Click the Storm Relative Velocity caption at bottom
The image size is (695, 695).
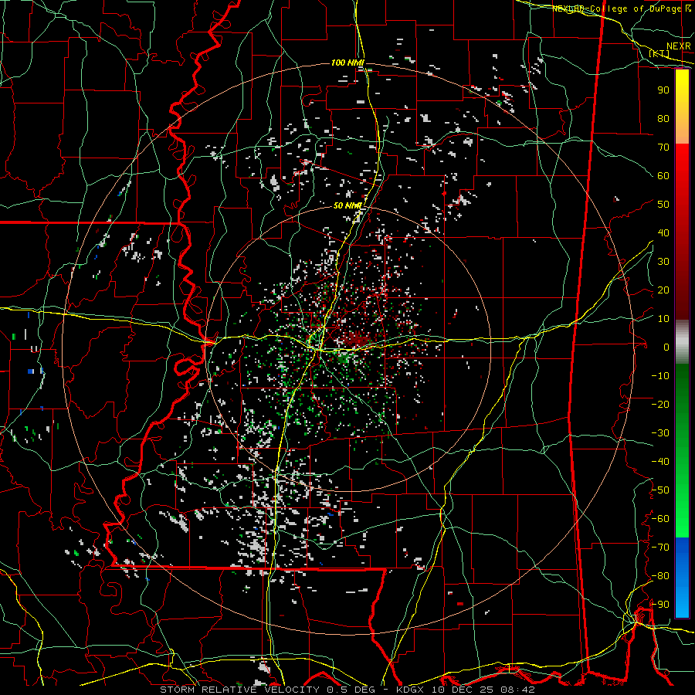pos(347,690)
